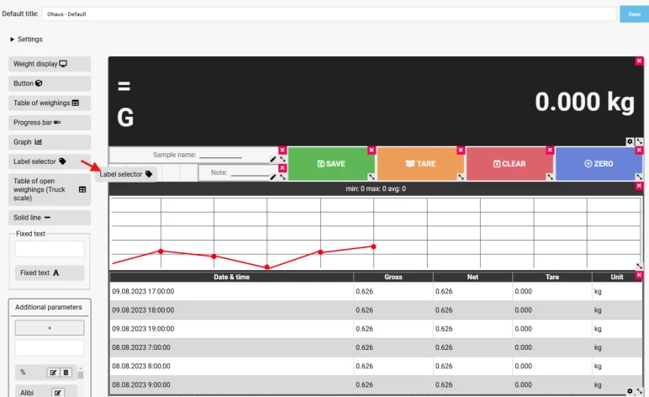Select the 08.08.2023 9:00:00 row
The height and width of the screenshot is (397, 649).
coord(376,384)
